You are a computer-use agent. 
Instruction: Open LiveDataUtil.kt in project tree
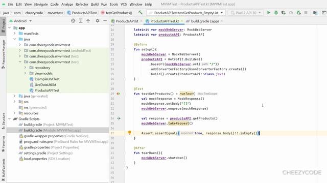click(x=45, y=85)
